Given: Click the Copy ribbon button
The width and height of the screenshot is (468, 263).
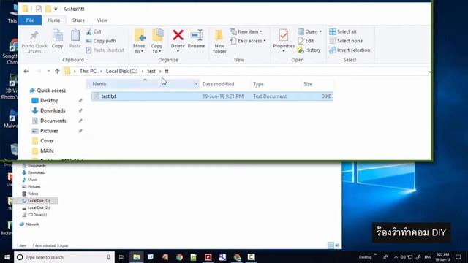Looking at the screenshot, I should click(x=57, y=39).
